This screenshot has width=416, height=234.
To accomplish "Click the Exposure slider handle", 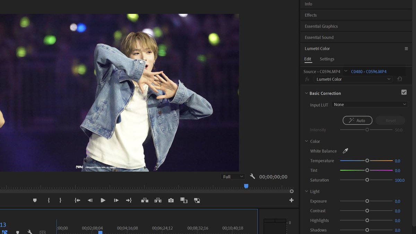I will pyautogui.click(x=367, y=201).
